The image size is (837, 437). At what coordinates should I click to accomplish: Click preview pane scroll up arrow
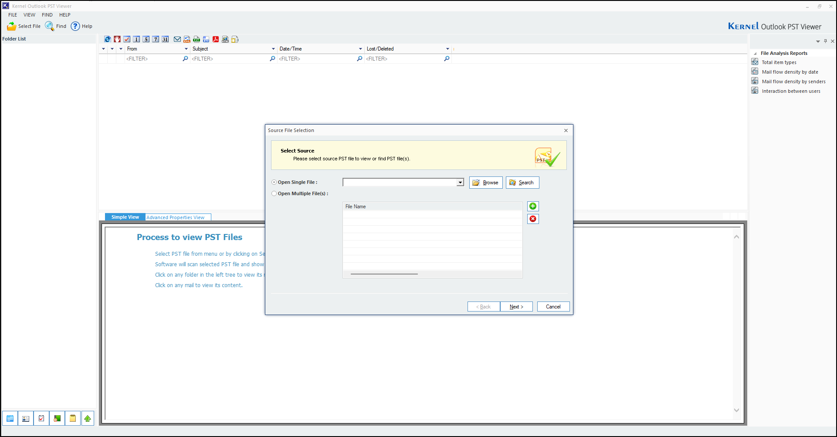tap(736, 237)
